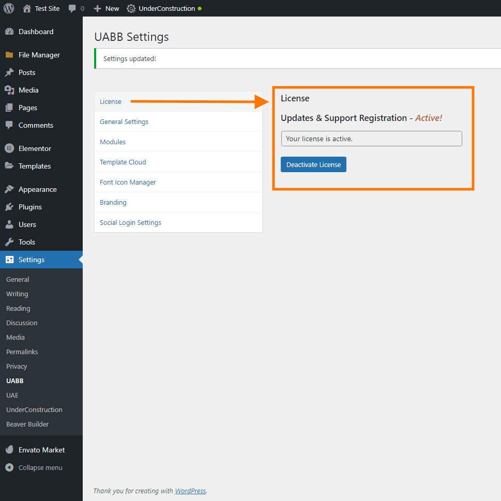Select the Modules settings tab
This screenshot has height=501, width=501.
point(178,142)
